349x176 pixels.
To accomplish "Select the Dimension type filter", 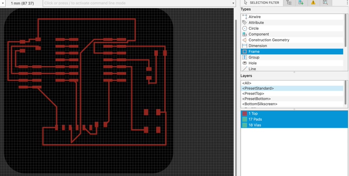I will click(x=292, y=46).
